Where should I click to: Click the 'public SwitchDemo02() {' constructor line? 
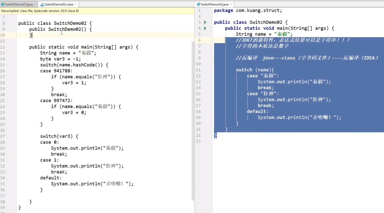pos(60,29)
